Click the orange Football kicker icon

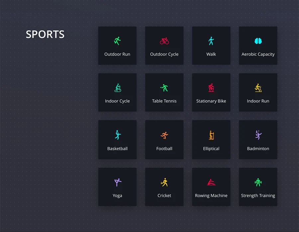click(164, 135)
